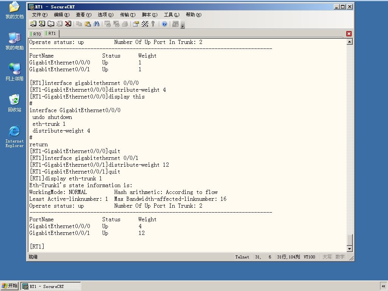
Task: Click the Print Screen icon
Action: [107, 24]
